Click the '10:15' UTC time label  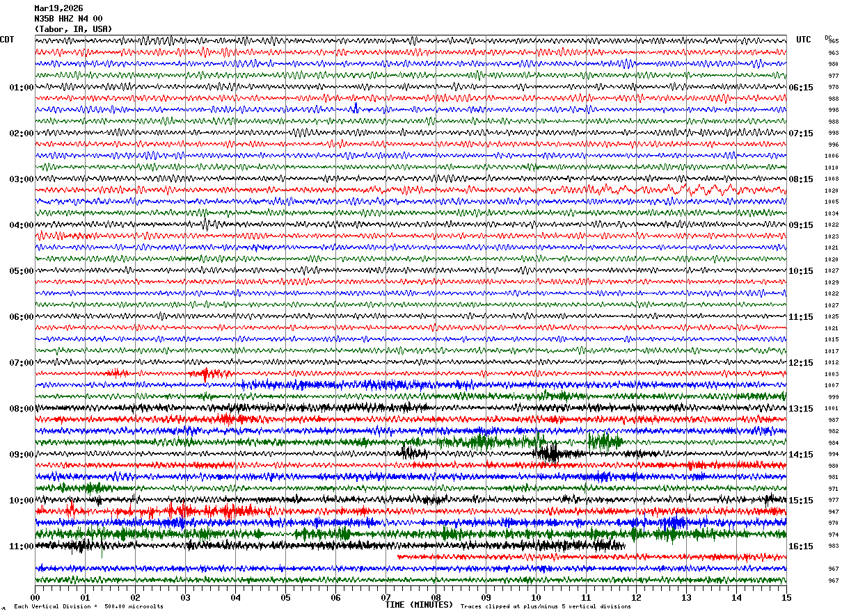click(801, 271)
